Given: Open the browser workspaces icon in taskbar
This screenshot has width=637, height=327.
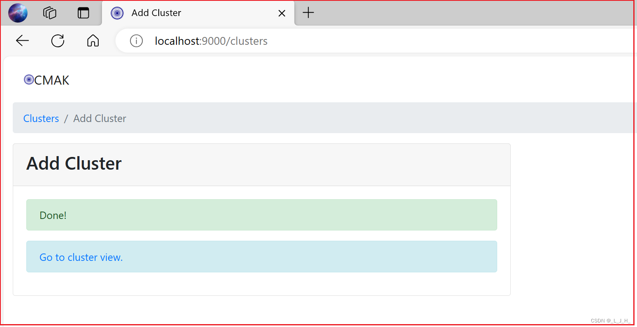Looking at the screenshot, I should pos(49,13).
